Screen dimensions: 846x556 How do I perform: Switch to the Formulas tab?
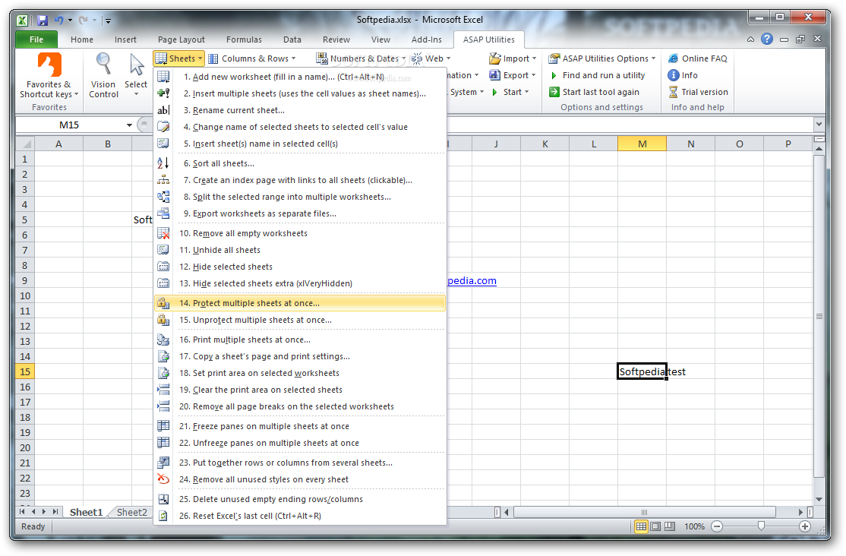click(x=244, y=39)
